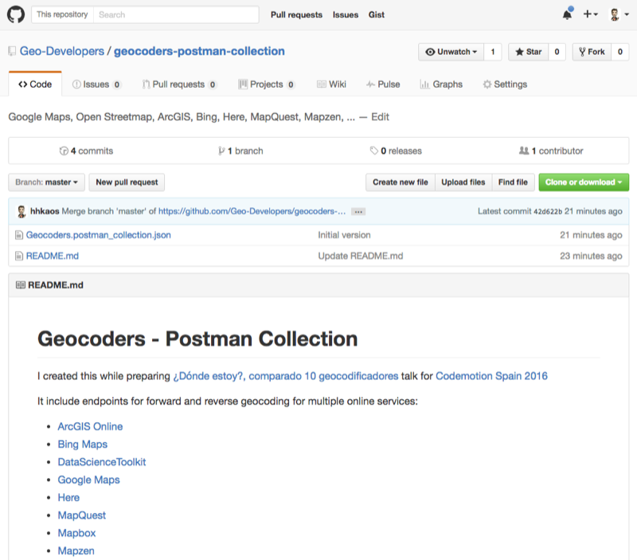View the 1 branch link
The width and height of the screenshot is (637, 560).
tap(240, 151)
